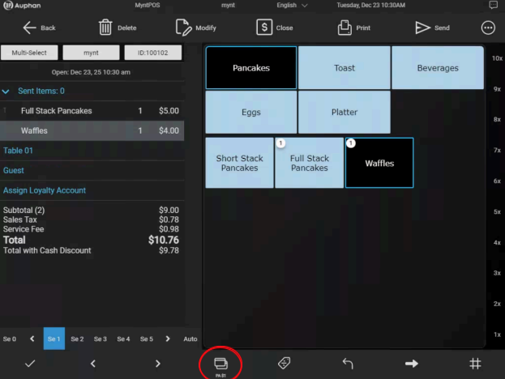
Task: Add Short Stack Pancakes to order
Action: pos(240,163)
